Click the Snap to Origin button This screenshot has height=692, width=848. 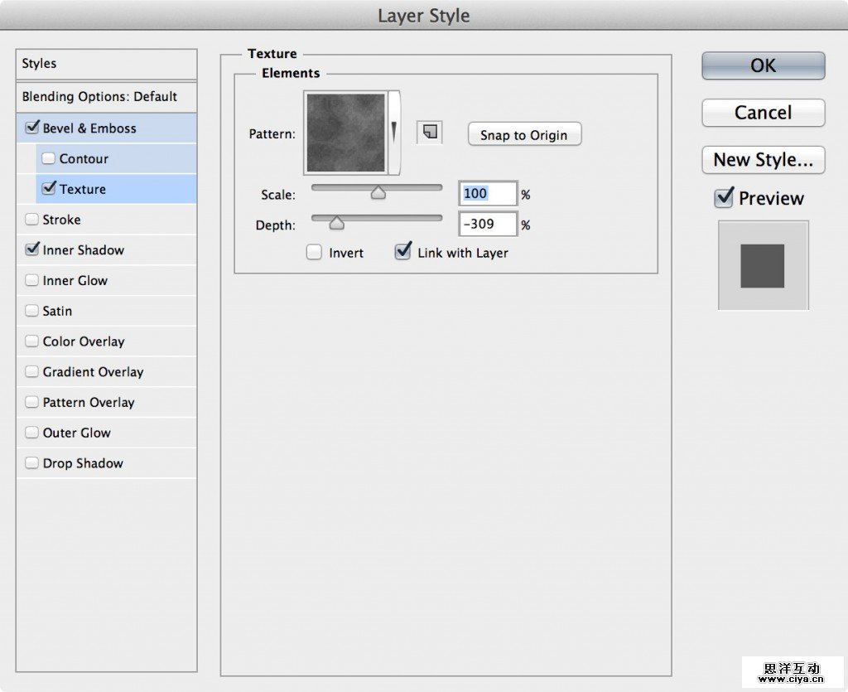click(x=524, y=134)
